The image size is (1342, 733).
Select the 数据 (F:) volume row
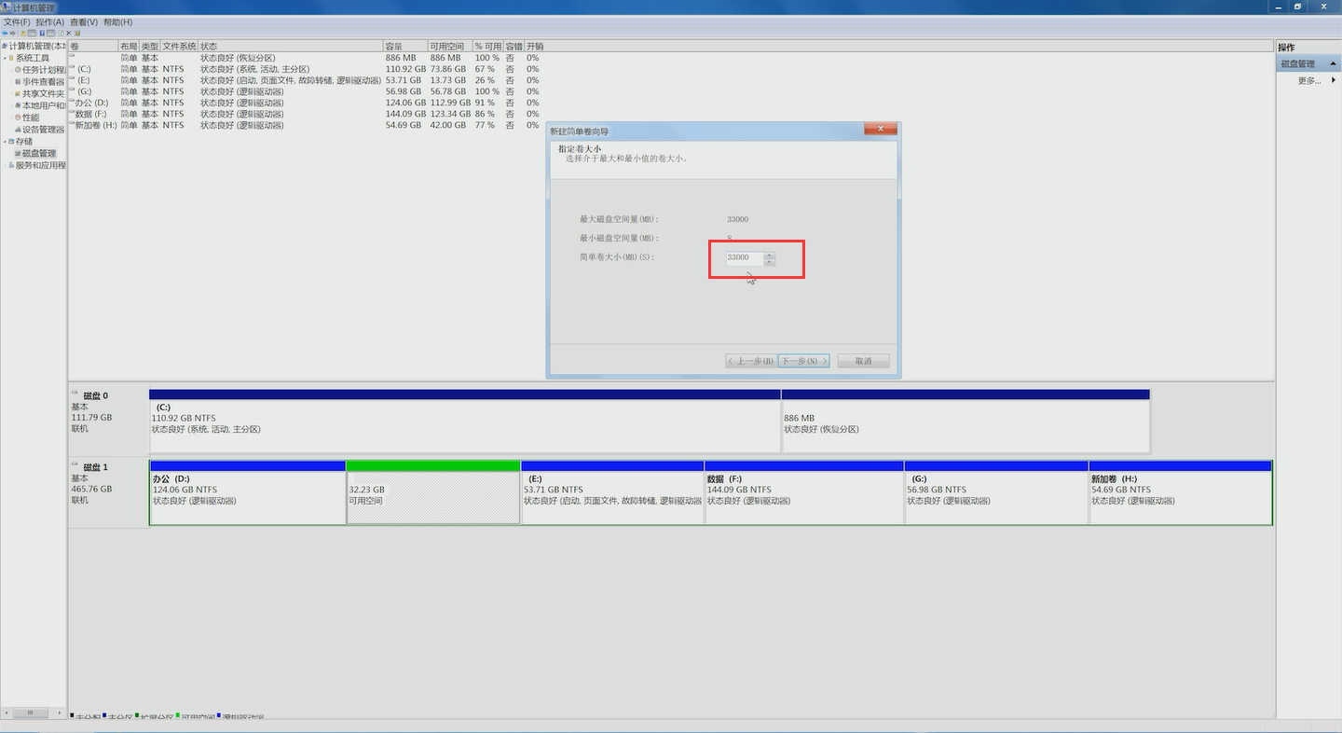(x=305, y=114)
